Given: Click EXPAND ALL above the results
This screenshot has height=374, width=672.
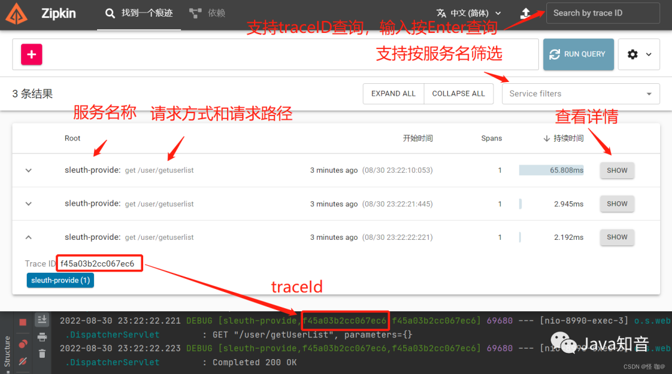Looking at the screenshot, I should pos(393,93).
